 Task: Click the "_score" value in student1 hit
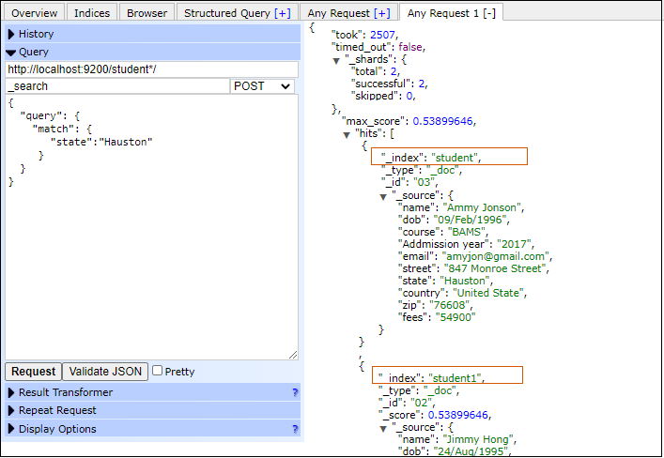pyautogui.click(x=458, y=415)
